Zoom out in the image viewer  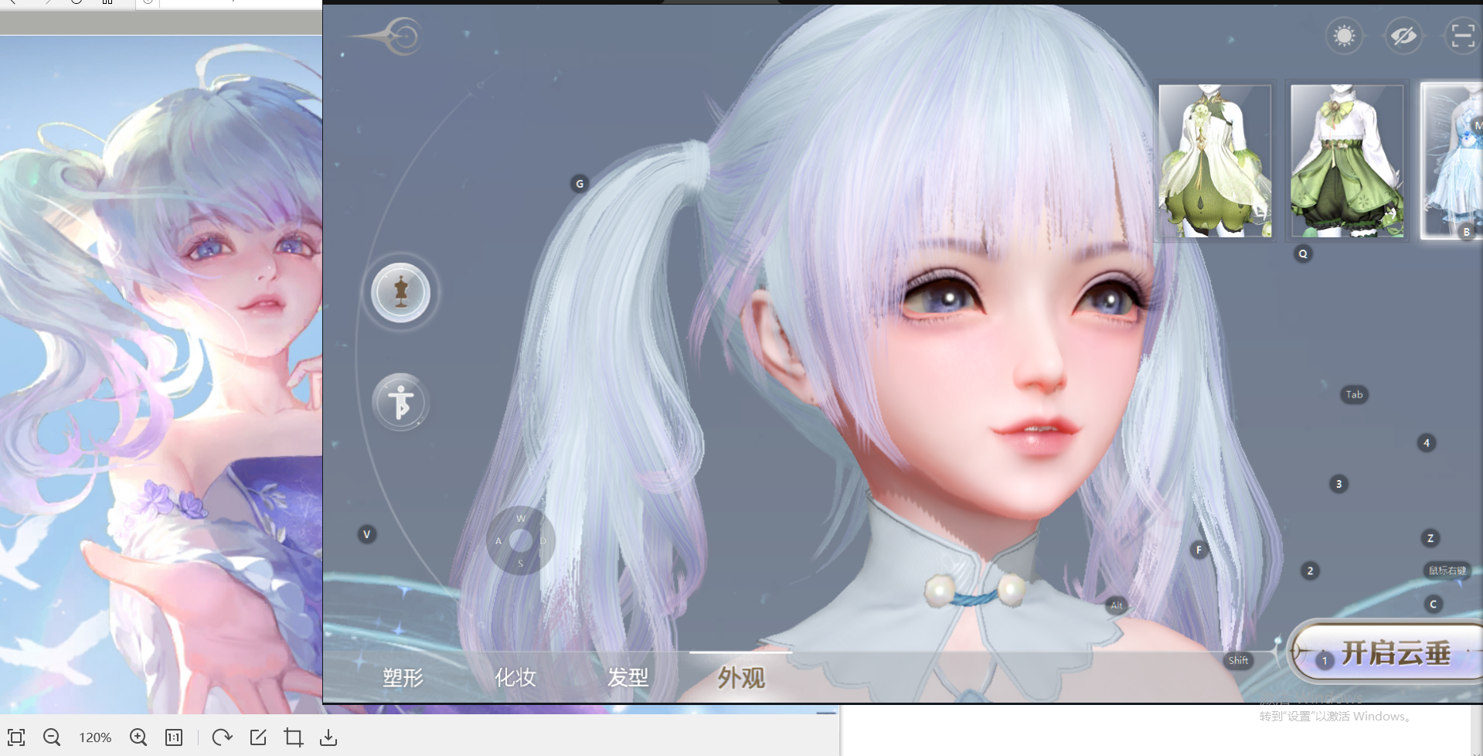52,737
